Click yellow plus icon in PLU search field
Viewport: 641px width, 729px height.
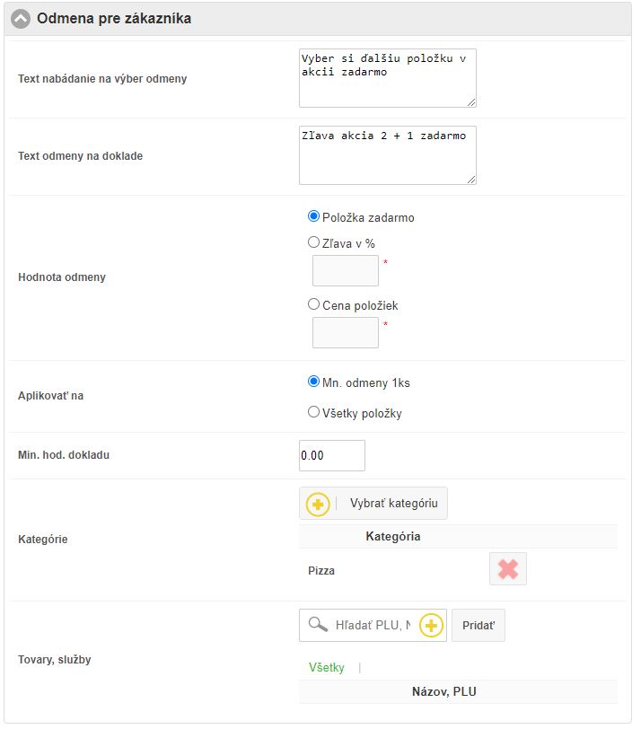(432, 625)
